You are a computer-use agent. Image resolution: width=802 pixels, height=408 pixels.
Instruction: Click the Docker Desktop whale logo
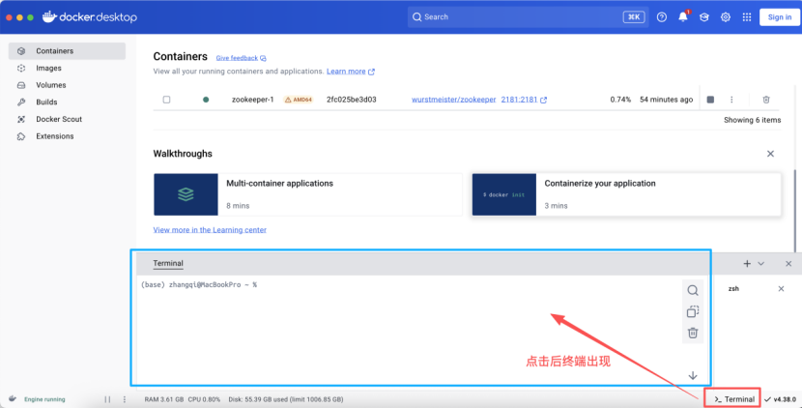click(x=49, y=16)
